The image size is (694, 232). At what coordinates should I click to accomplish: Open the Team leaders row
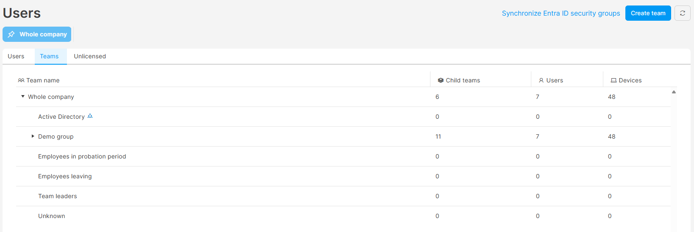343,196
